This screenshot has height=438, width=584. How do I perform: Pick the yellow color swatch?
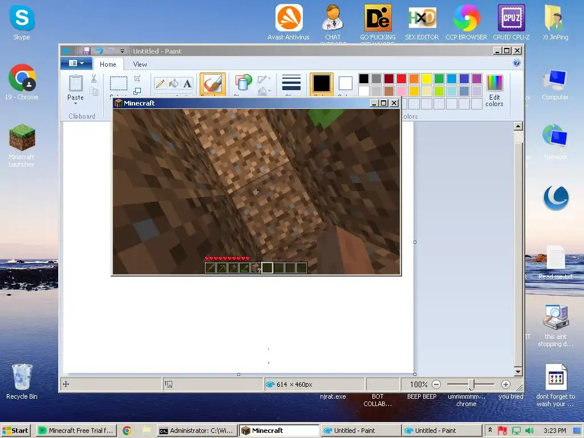point(427,79)
